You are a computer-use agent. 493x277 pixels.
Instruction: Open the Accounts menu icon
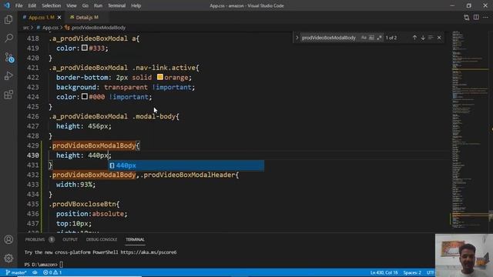8,239
